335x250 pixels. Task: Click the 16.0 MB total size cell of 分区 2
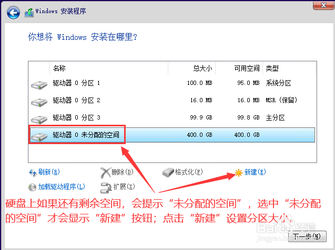click(201, 100)
